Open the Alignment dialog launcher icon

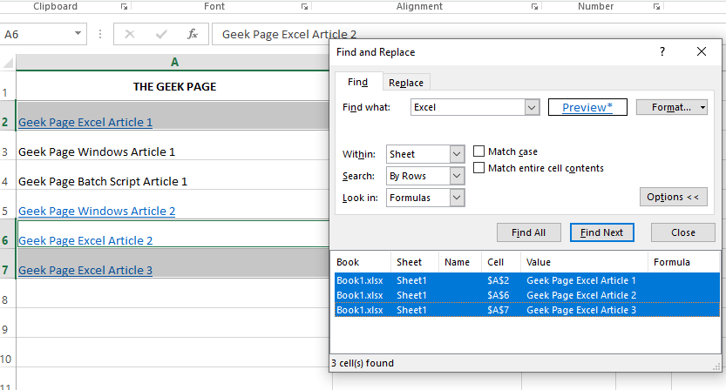pos(533,7)
